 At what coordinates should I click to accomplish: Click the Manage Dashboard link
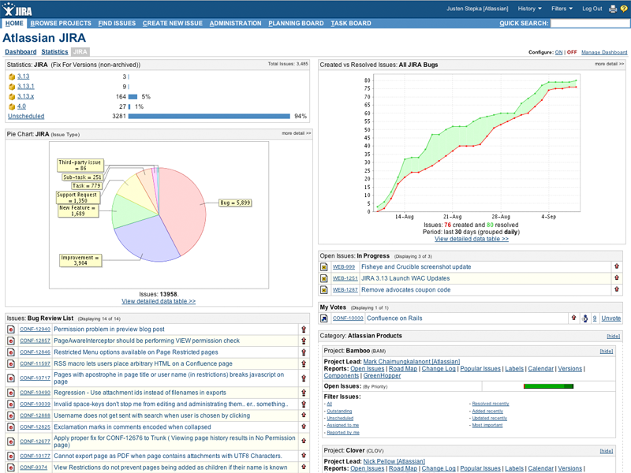[x=603, y=52]
